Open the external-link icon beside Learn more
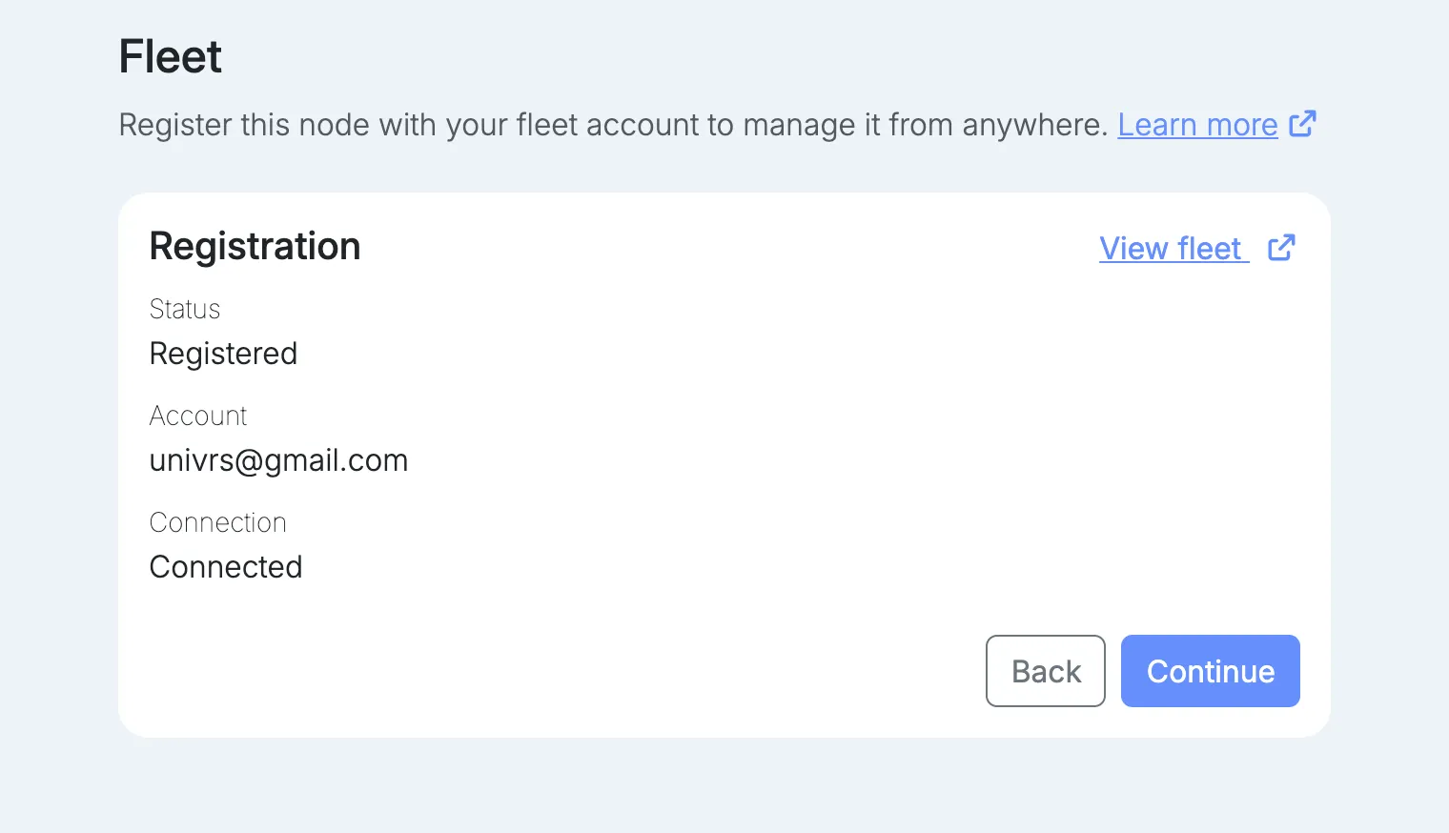The height and width of the screenshot is (833, 1449). [x=1302, y=124]
